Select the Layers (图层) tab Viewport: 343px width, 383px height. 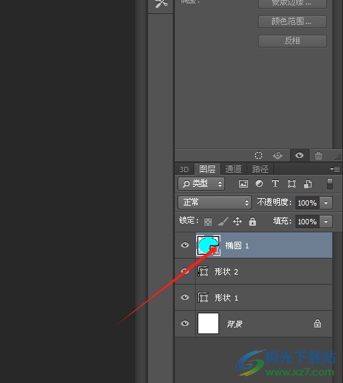pyautogui.click(x=207, y=169)
